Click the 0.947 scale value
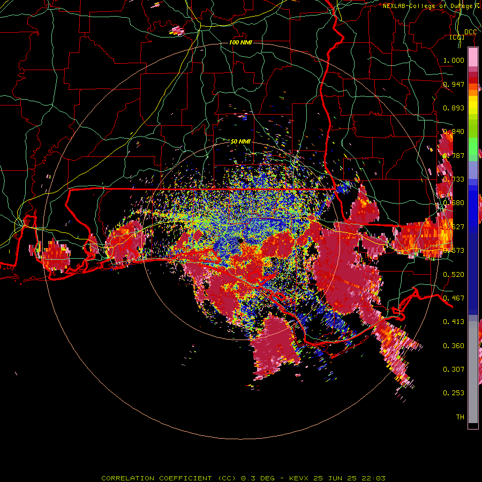 [454, 84]
